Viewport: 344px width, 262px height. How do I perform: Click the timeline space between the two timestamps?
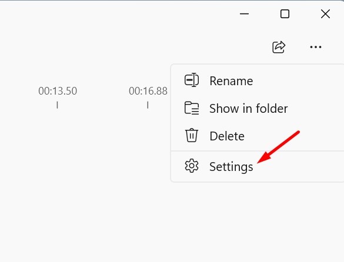click(103, 91)
